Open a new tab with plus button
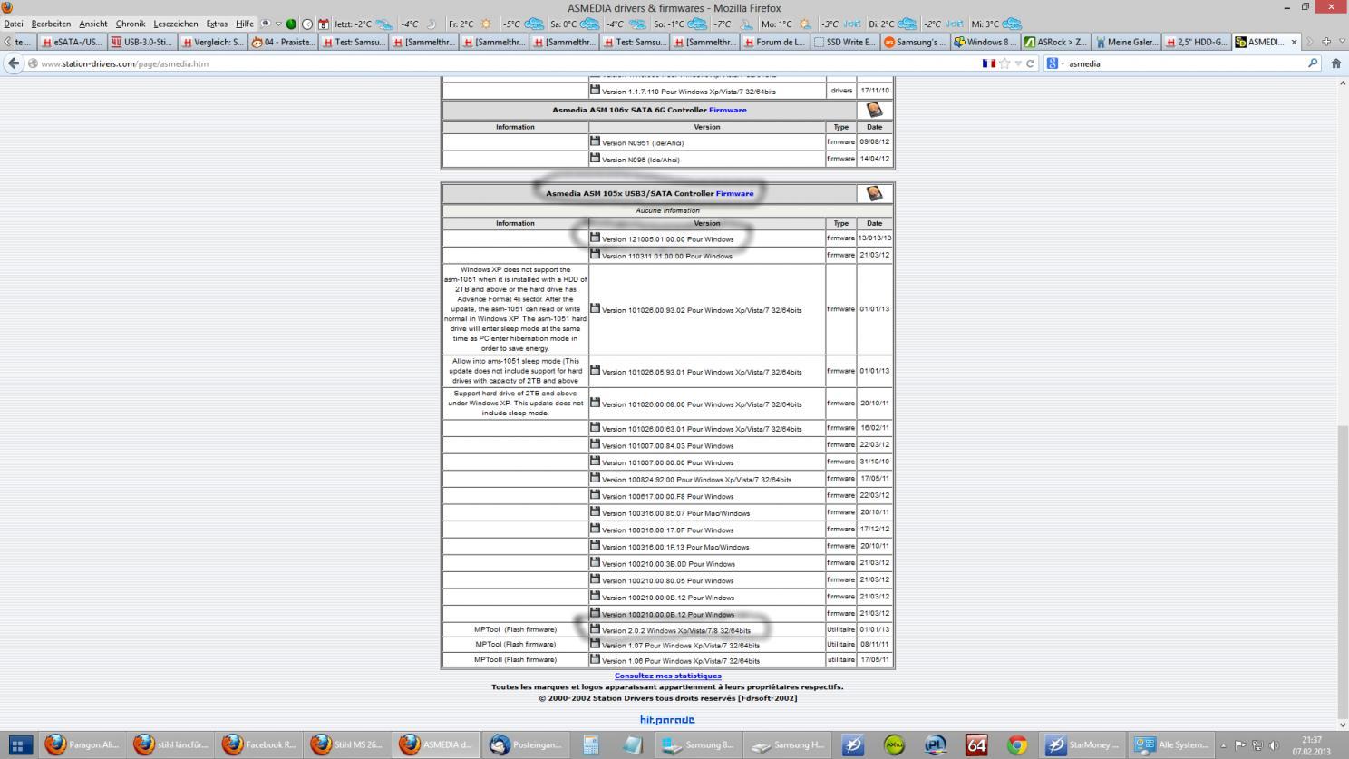The width and height of the screenshot is (1349, 759). [1326, 42]
